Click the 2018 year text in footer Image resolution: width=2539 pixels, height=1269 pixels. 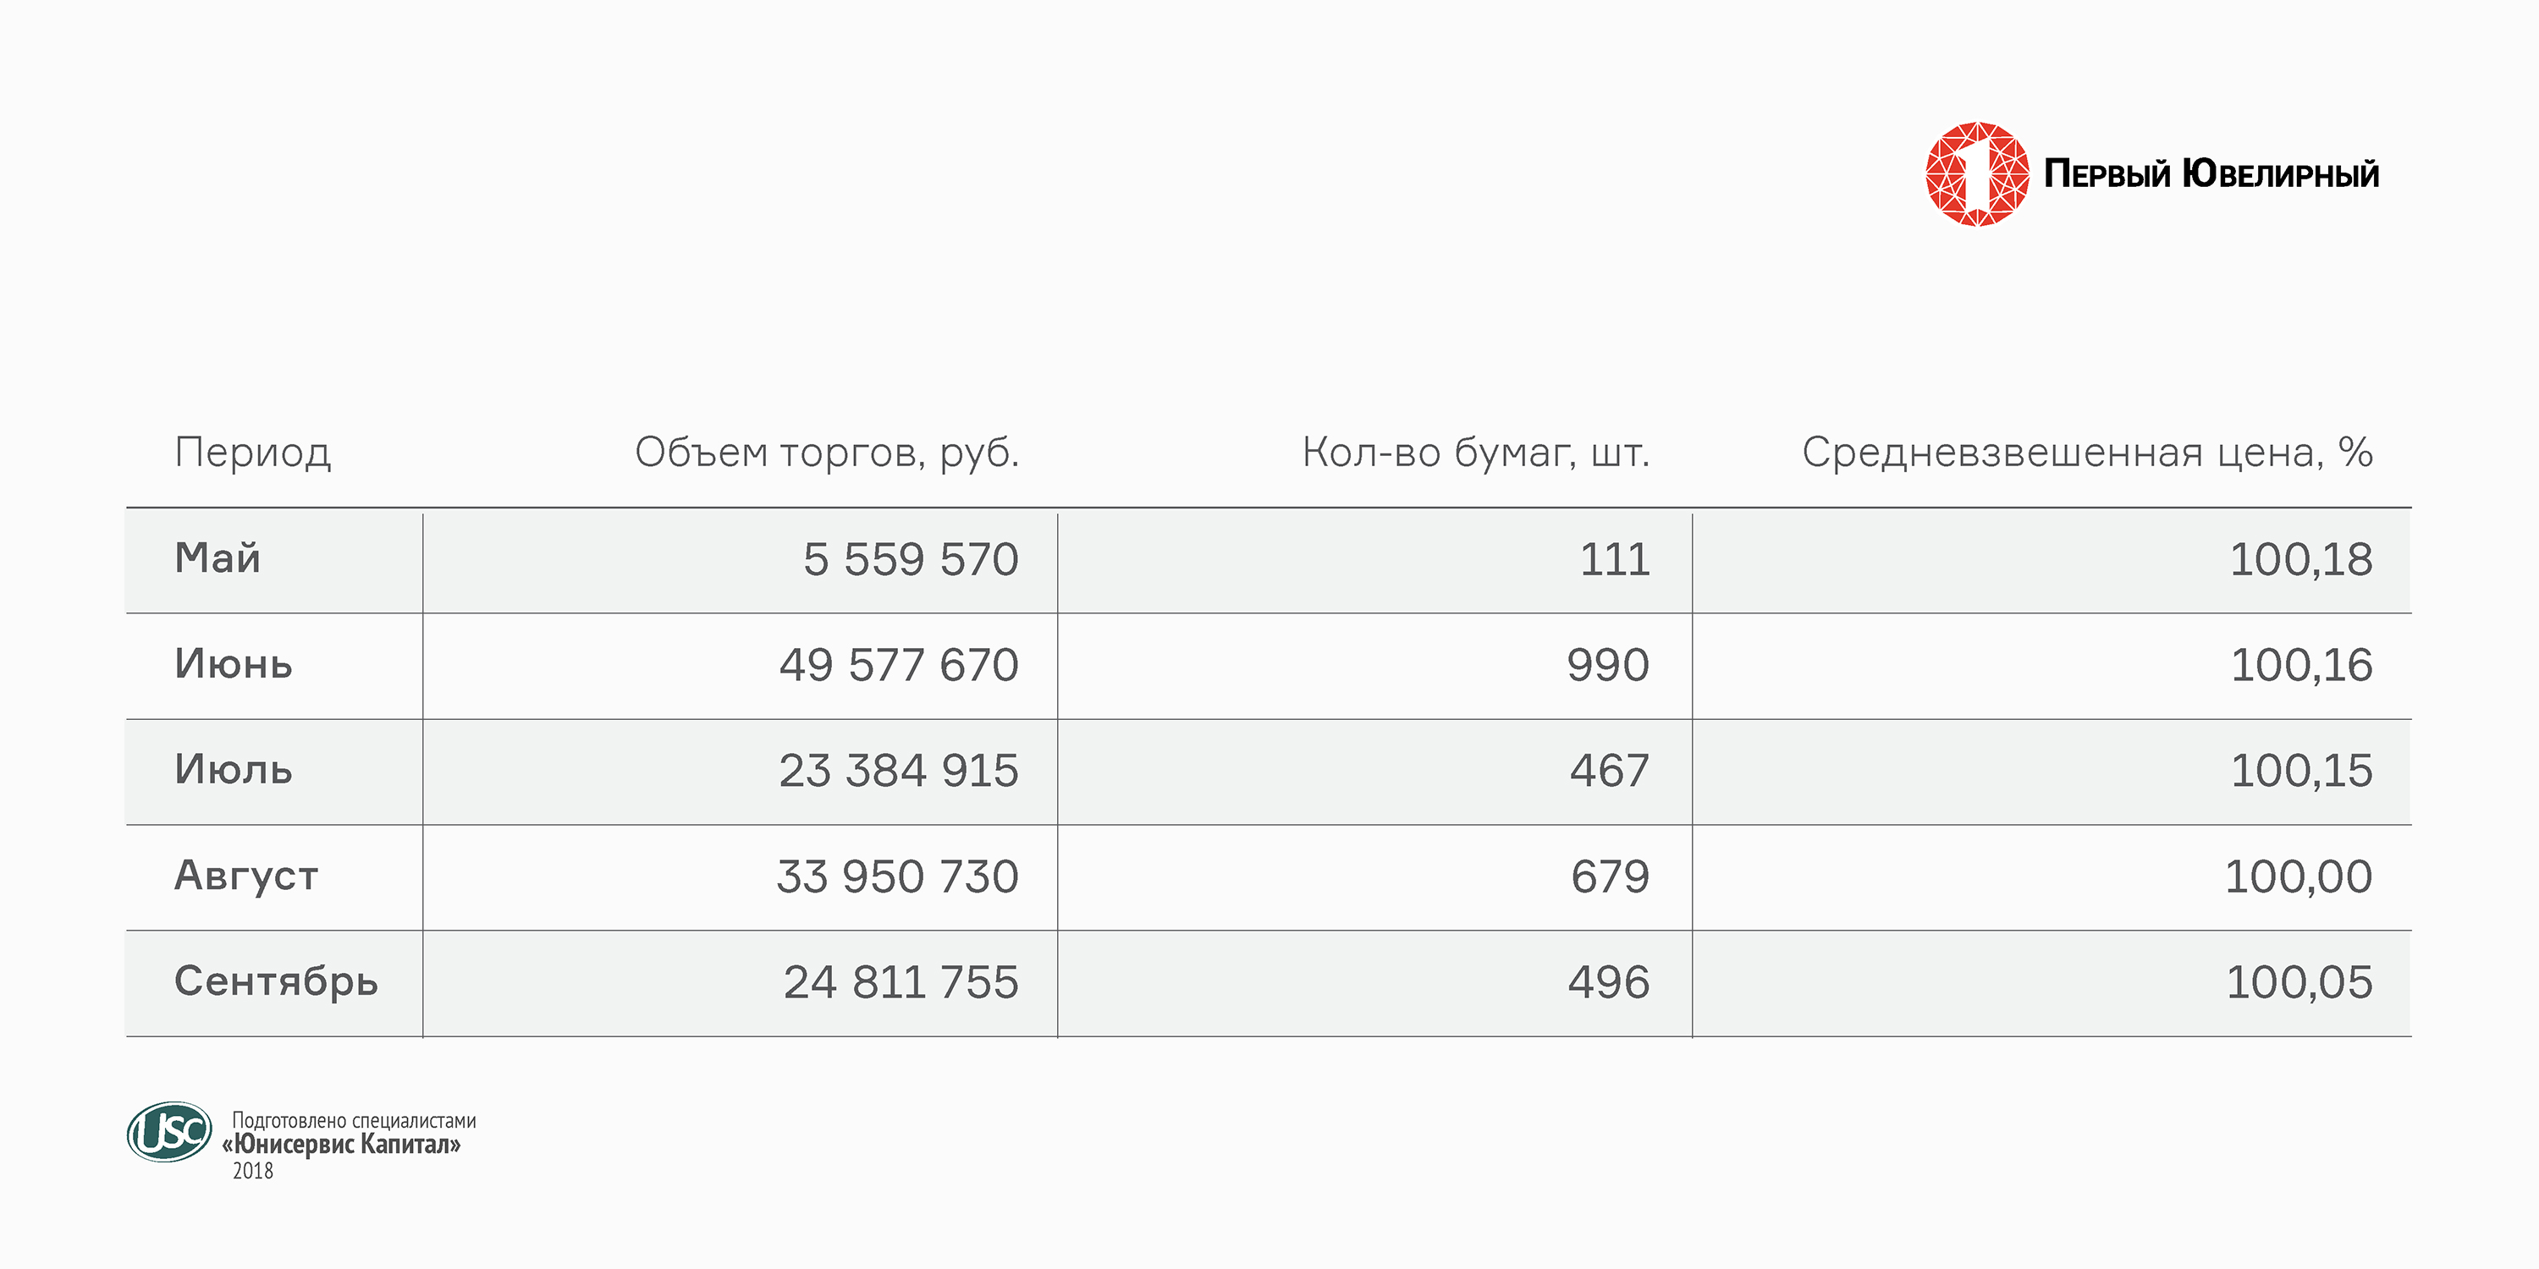tap(252, 1171)
